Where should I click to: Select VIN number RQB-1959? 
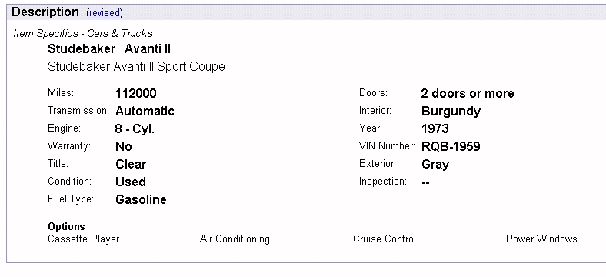(451, 147)
